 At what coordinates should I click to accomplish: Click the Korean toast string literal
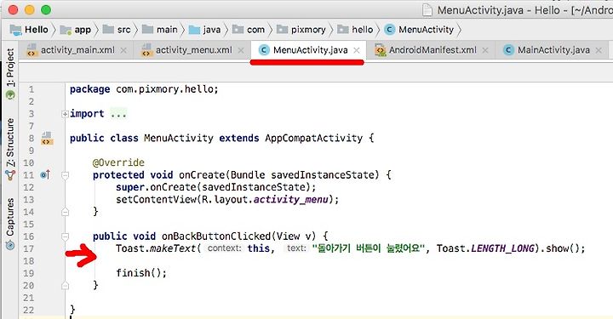pos(368,248)
